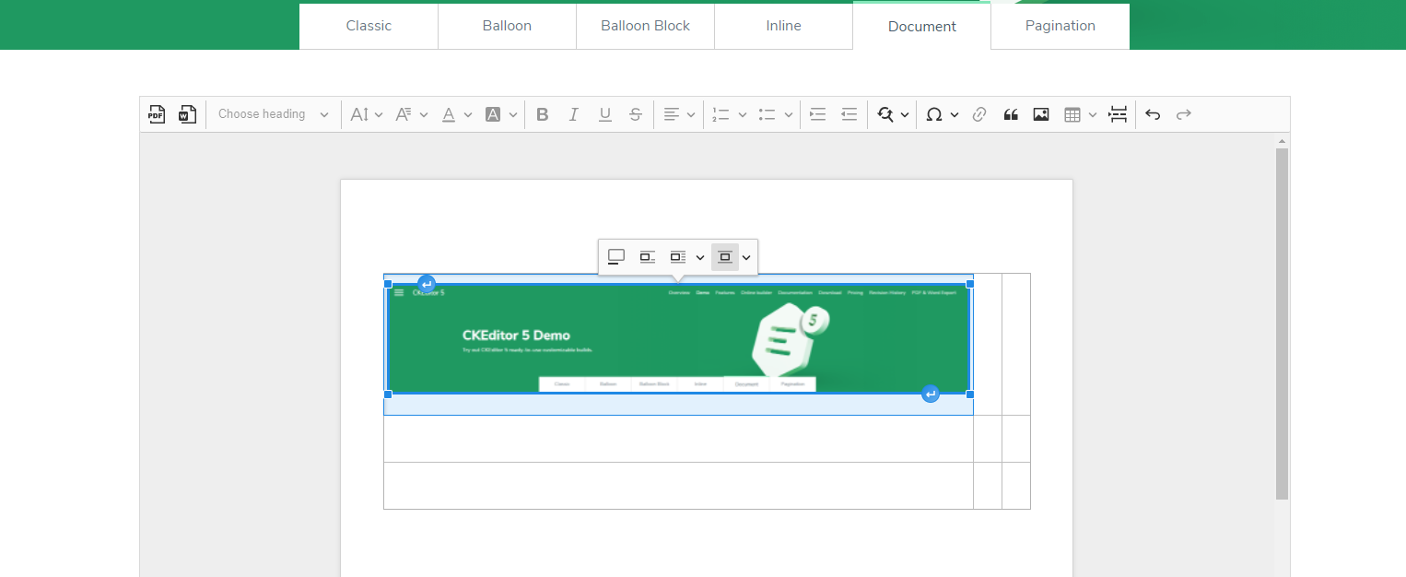Click the insert table icon

[1072, 114]
